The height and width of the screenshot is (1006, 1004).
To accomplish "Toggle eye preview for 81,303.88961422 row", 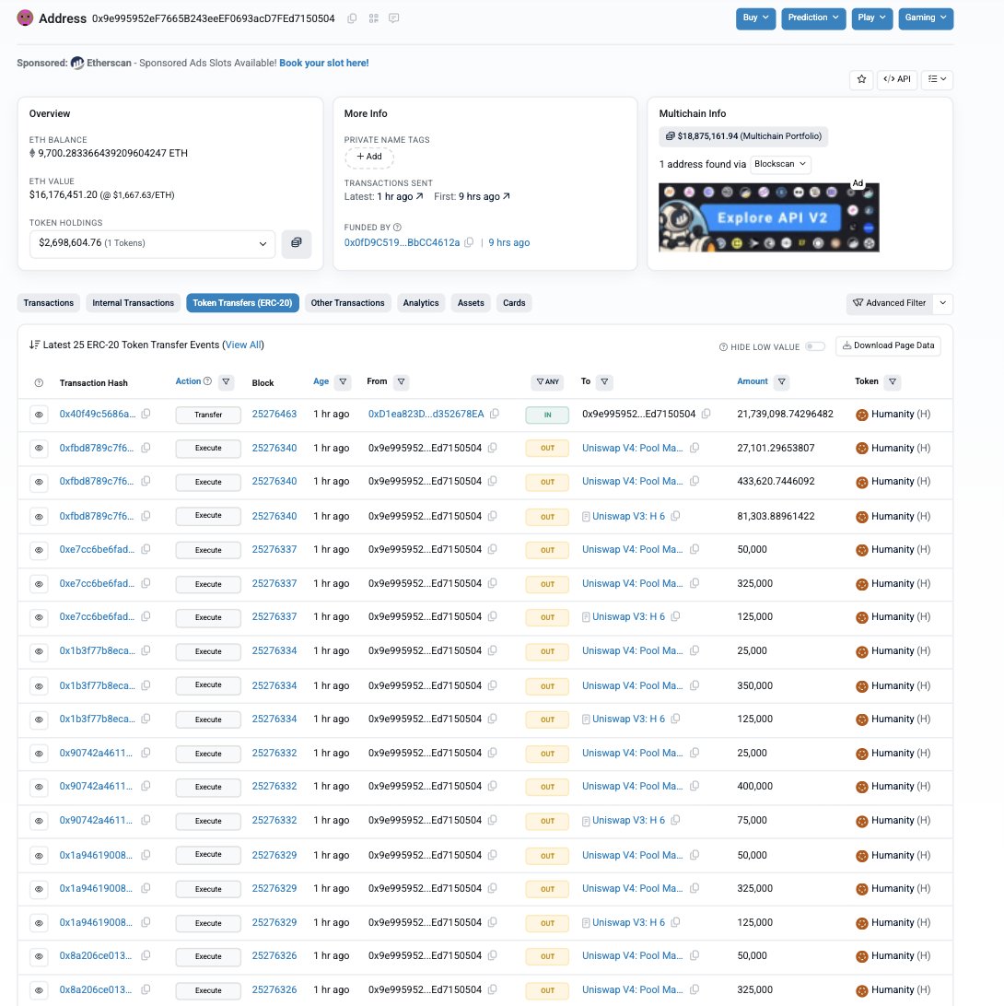I will pyautogui.click(x=39, y=517).
